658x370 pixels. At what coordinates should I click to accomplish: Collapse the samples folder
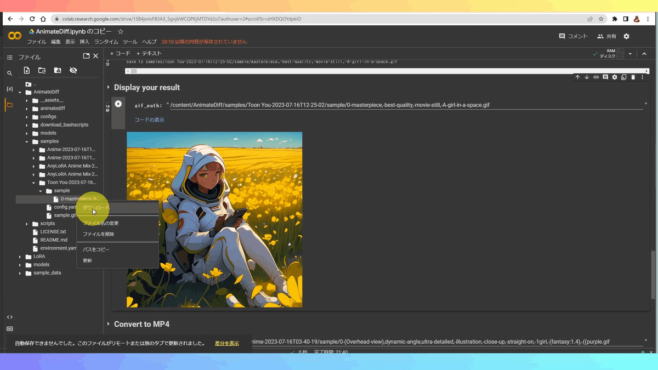click(27, 141)
